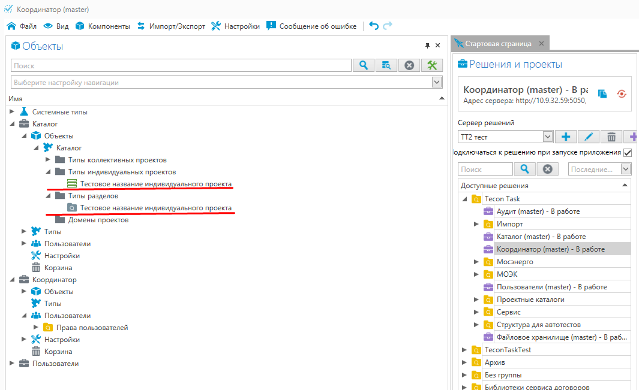Open navigation settings tools icon in Объекты panel
Image resolution: width=639 pixels, height=390 pixels.
click(432, 65)
